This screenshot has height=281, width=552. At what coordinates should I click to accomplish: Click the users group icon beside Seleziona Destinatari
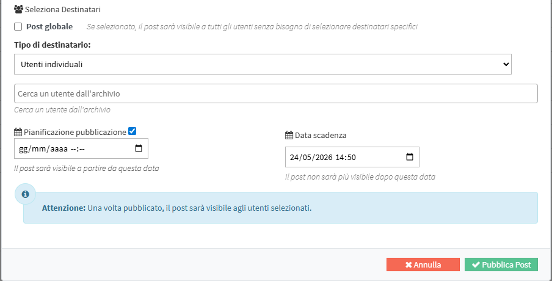point(18,10)
